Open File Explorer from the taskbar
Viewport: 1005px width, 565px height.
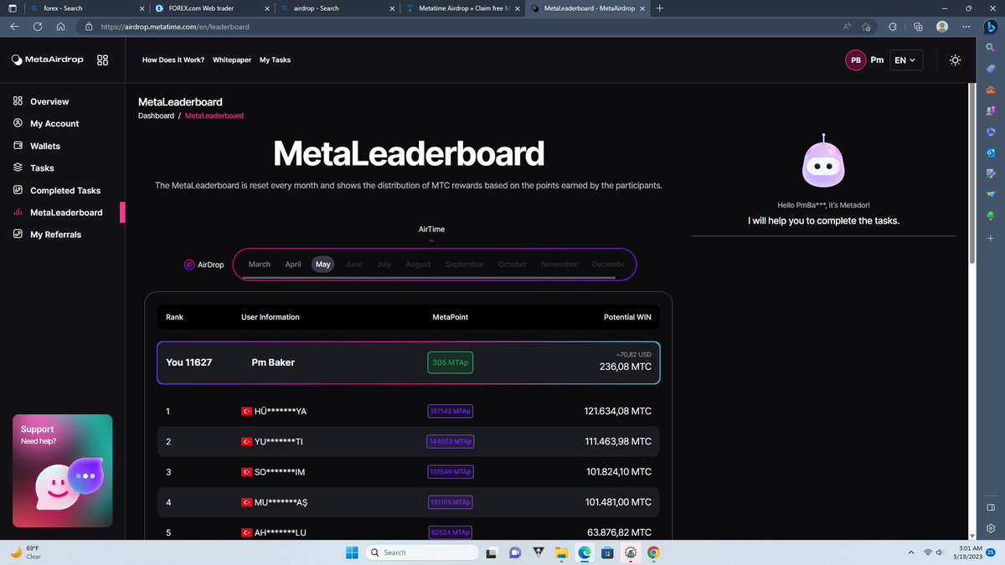[561, 552]
